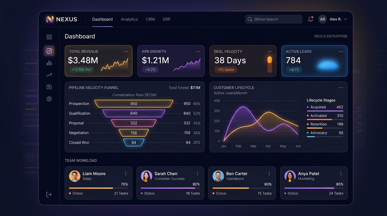The width and height of the screenshot is (387, 216).
Task: Click Liam Moore's 75% progress bar
Action: point(98,188)
